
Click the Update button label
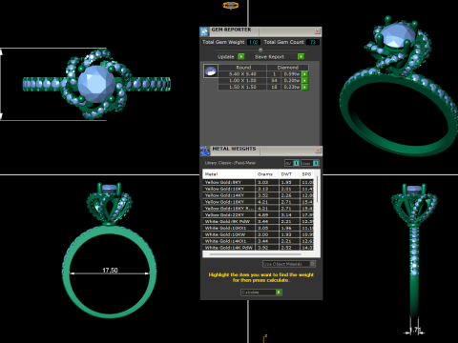tap(226, 57)
